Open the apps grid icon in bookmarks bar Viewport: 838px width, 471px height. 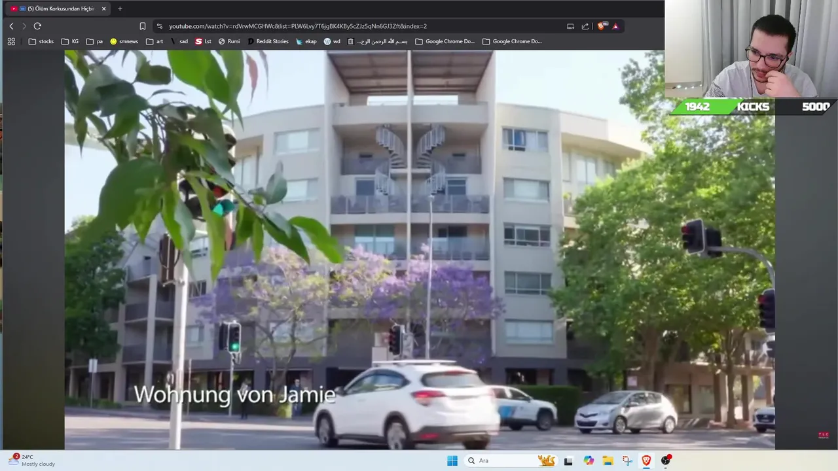pos(11,41)
